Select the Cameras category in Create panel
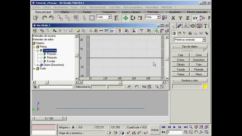This screenshot has width=242, height=136. pyautogui.click(x=190, y=33)
